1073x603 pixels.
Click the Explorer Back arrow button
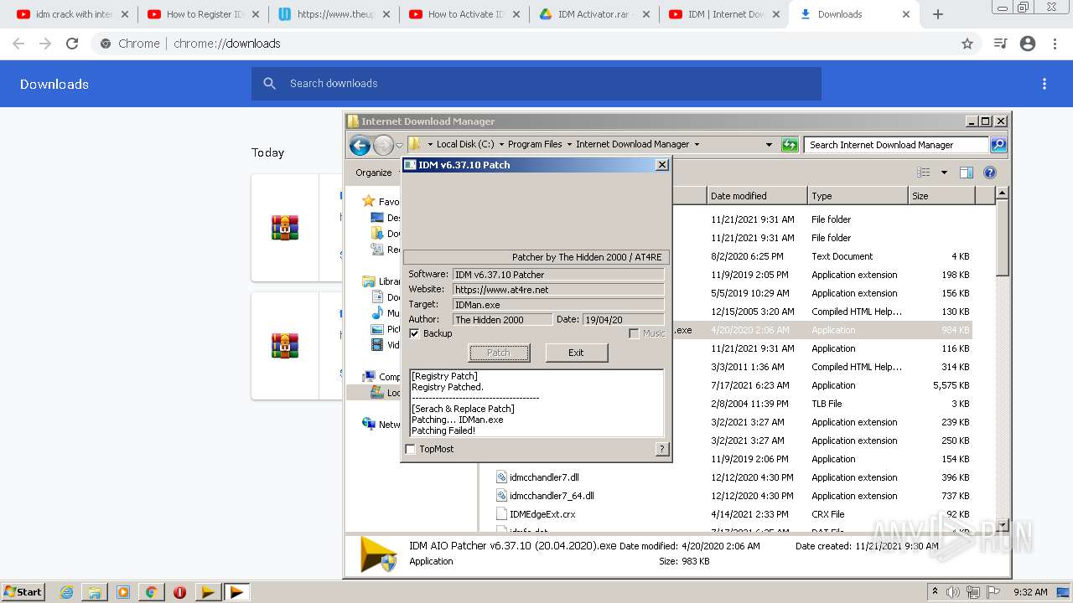(360, 145)
